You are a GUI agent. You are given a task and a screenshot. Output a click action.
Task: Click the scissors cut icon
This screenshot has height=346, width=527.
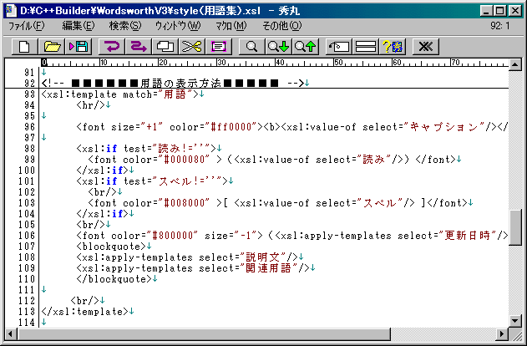[192, 46]
